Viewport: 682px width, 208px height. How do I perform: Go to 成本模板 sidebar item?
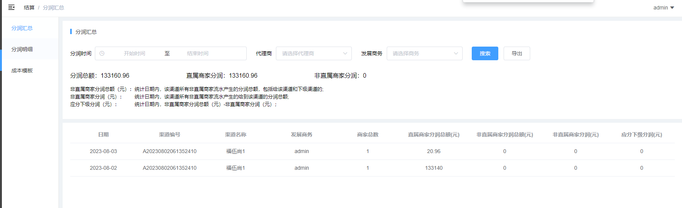tap(22, 70)
